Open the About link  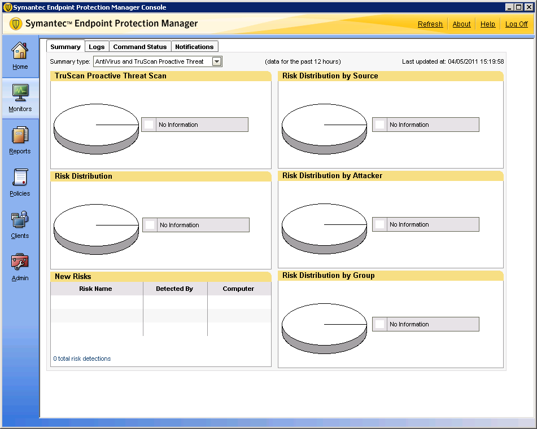click(461, 24)
